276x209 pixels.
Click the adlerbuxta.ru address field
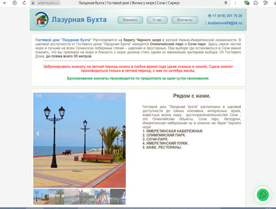coord(48,3)
